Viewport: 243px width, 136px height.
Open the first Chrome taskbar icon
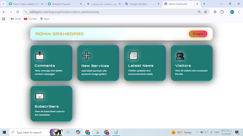point(88,132)
